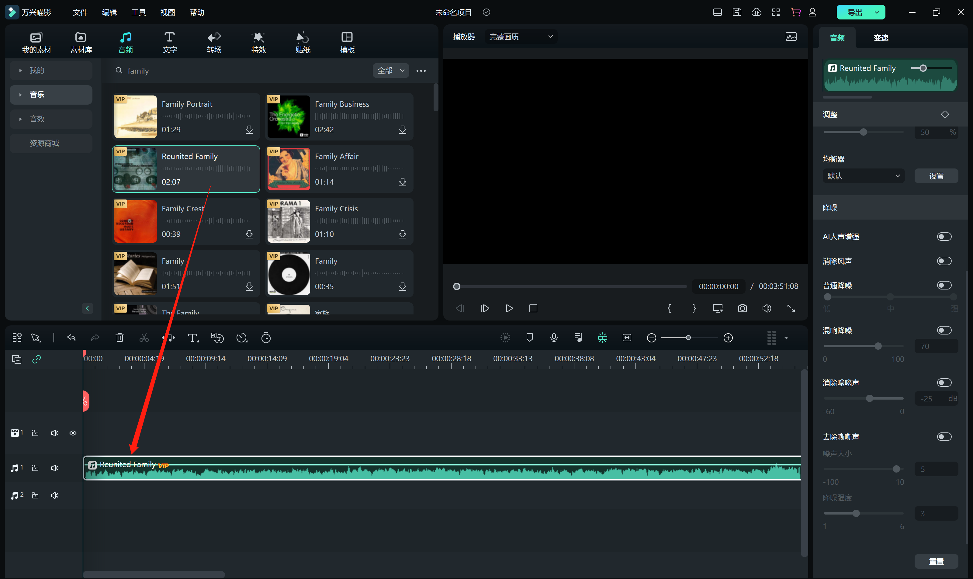This screenshot has width=973, height=579.
Task: Hide video track 1 with the eye icon
Action: point(73,433)
